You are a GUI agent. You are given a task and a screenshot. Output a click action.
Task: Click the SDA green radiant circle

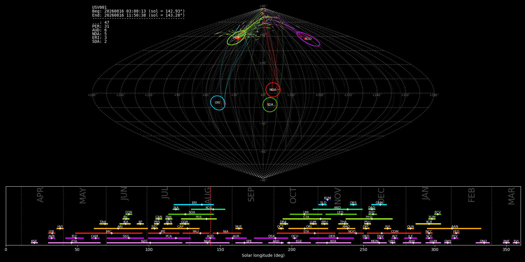(x=270, y=105)
